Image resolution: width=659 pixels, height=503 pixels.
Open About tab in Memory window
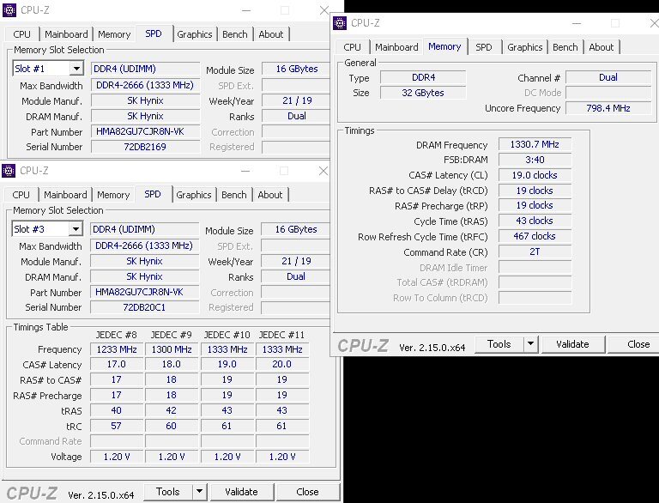(602, 47)
